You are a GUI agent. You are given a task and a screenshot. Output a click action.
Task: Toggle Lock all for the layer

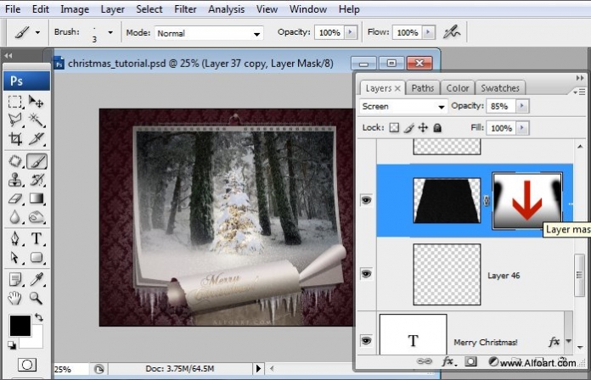point(437,128)
